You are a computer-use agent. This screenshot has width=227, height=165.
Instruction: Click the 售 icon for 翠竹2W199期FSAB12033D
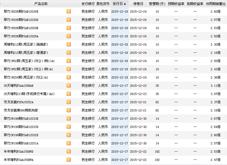69,127
